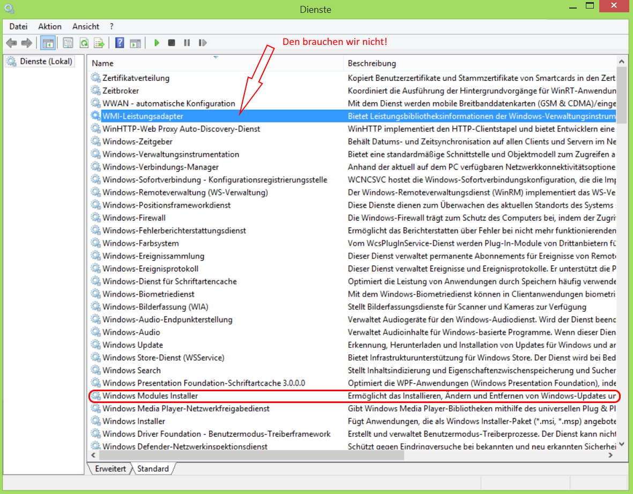Select Windows-Bilderfassung (WIA) service
Viewport: 633px width, 494px height.
click(x=353, y=307)
